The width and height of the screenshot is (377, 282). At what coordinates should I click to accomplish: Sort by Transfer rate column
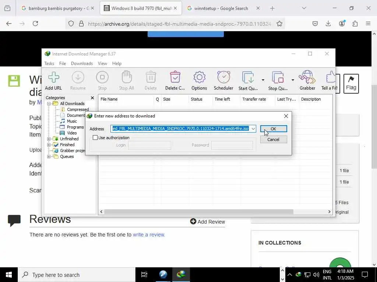click(257, 99)
